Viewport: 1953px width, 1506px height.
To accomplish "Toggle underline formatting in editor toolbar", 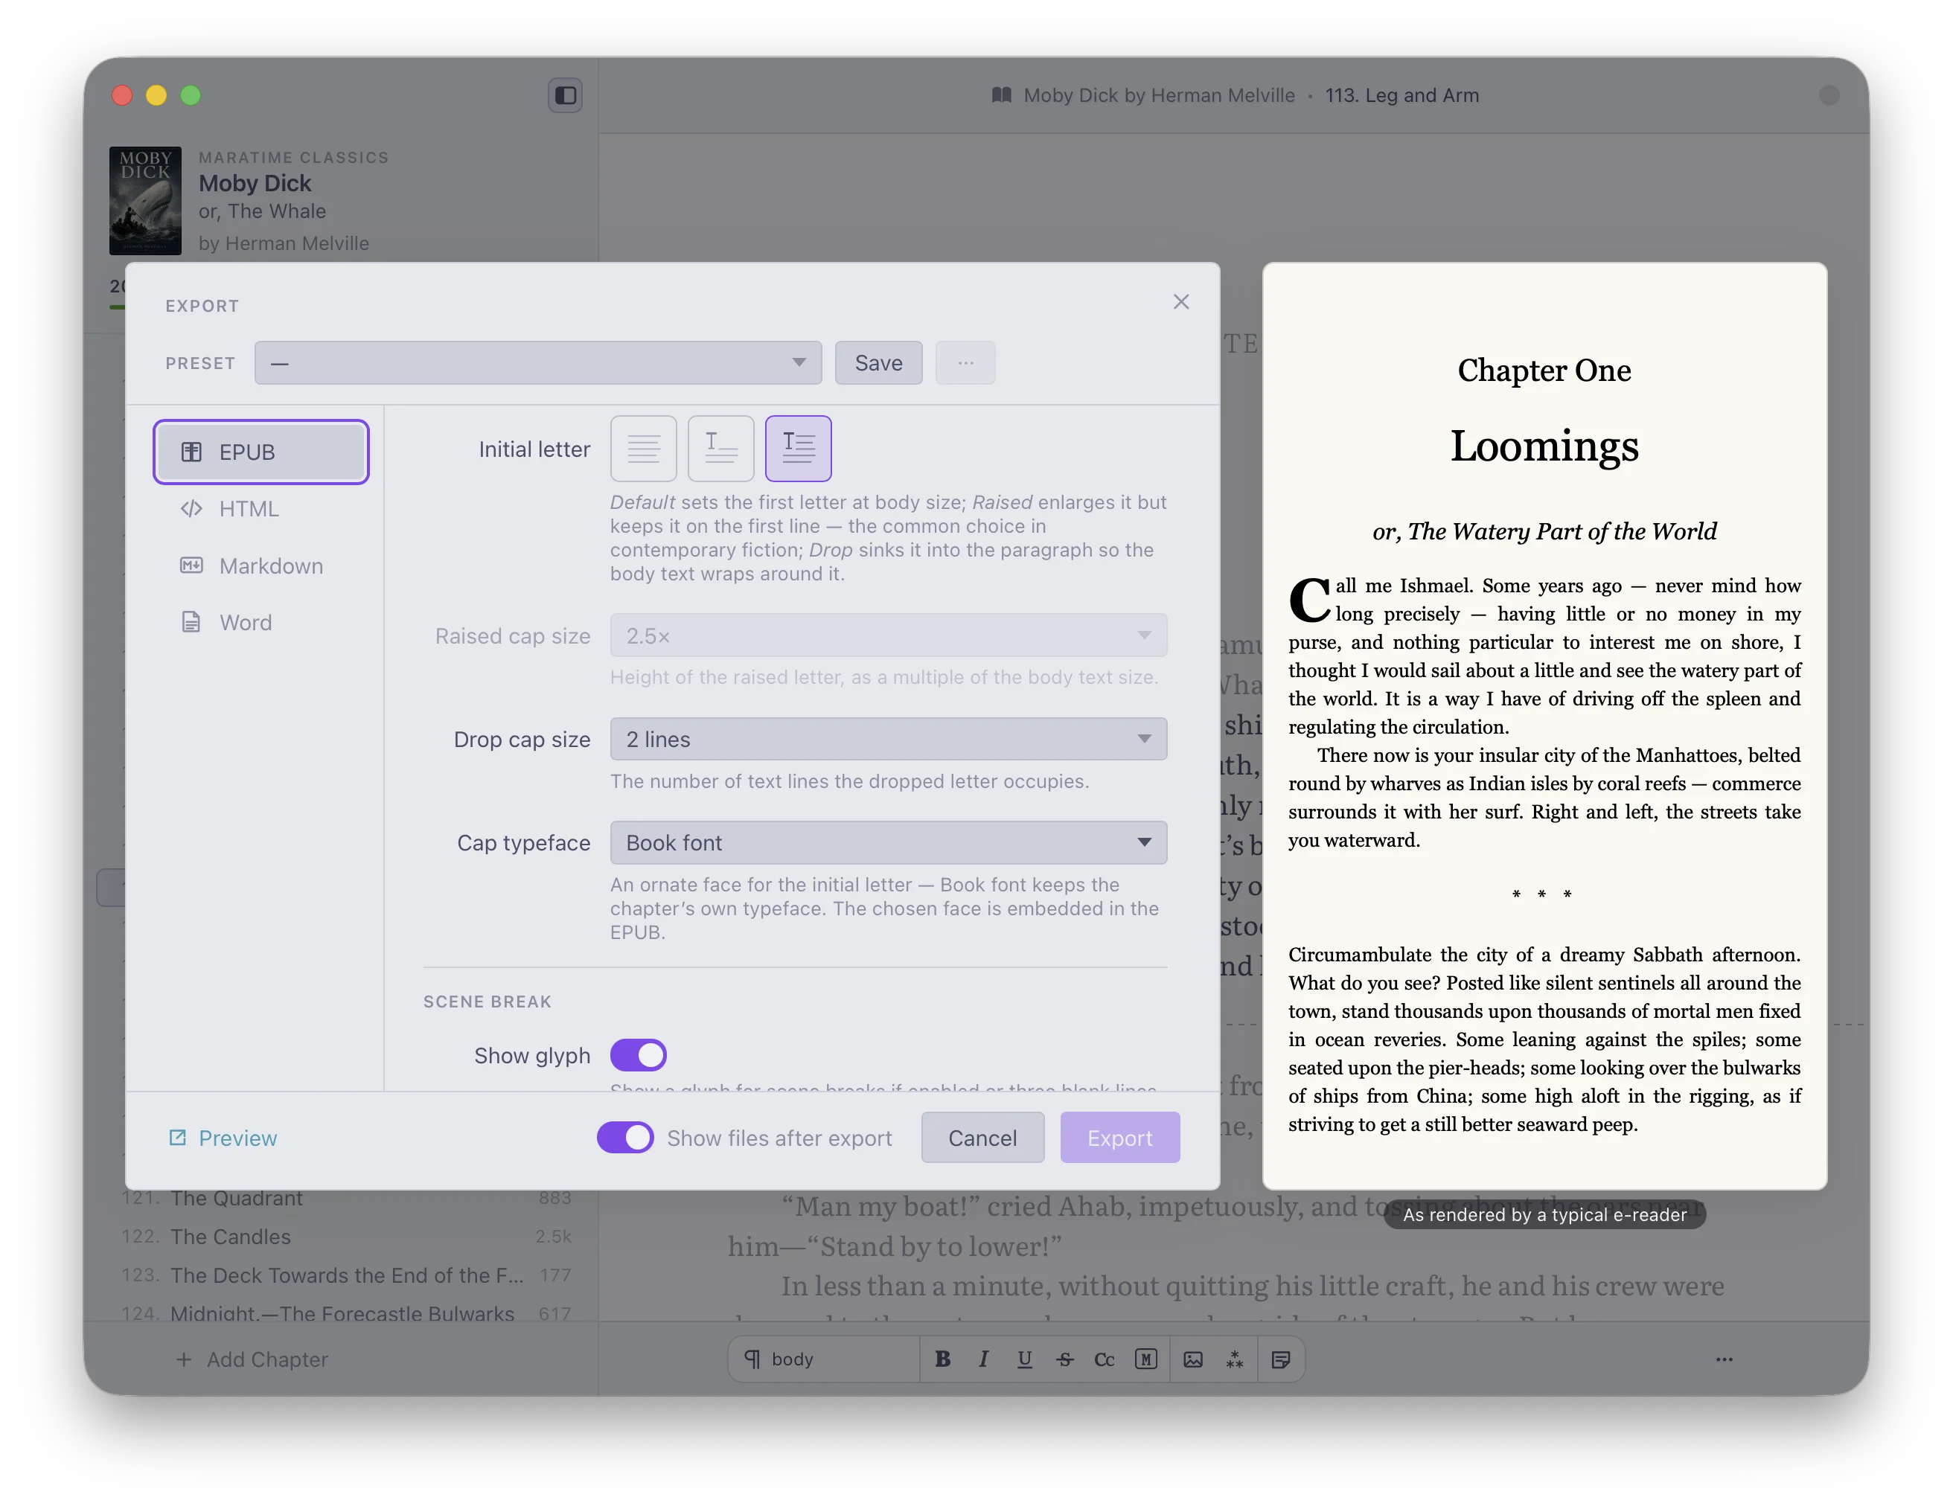I will point(1025,1359).
